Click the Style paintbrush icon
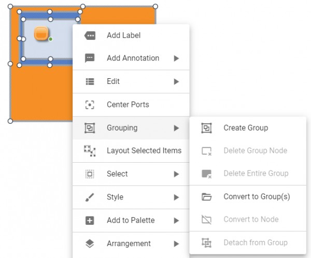Screen dimensions: 311x258 coord(90,197)
